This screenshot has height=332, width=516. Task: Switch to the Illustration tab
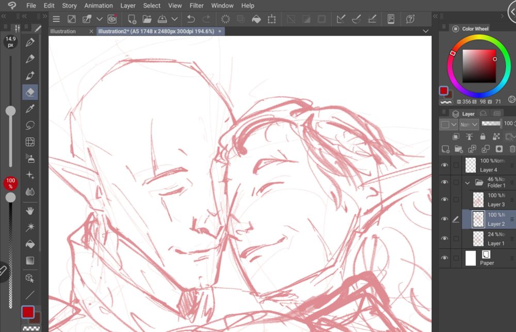63,31
